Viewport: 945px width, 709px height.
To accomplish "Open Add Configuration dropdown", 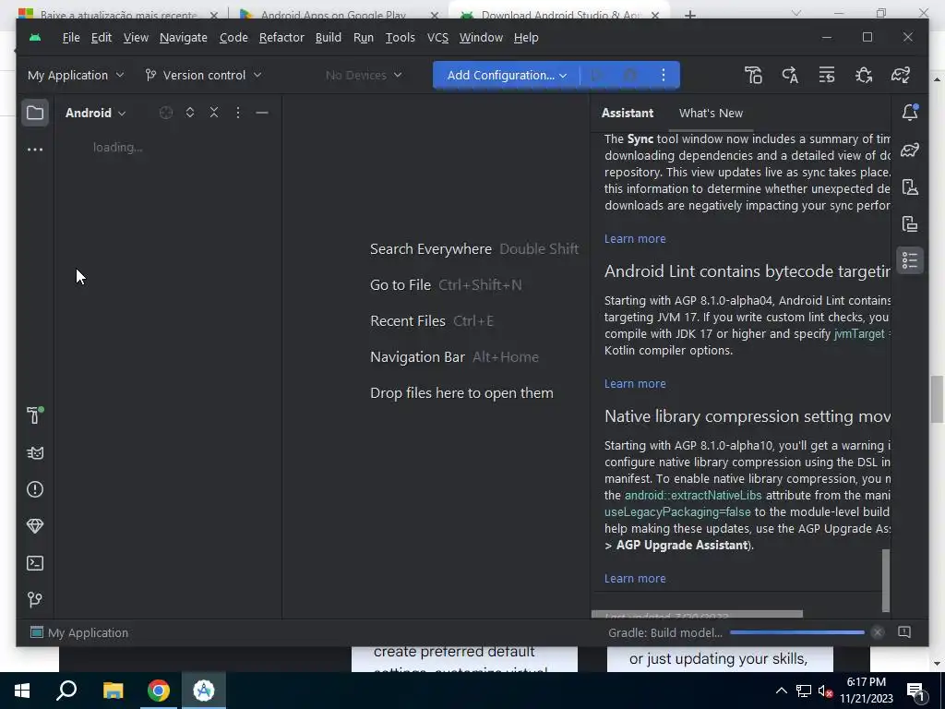I will click(x=507, y=76).
